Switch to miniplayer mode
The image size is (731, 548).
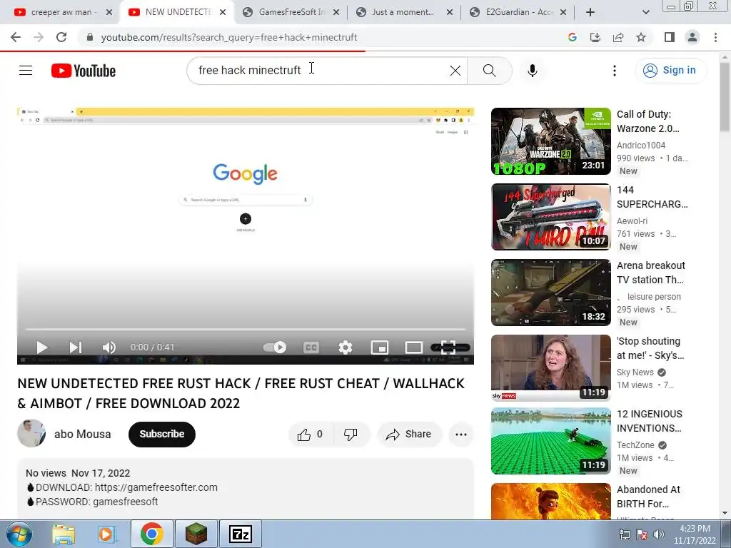(x=380, y=347)
